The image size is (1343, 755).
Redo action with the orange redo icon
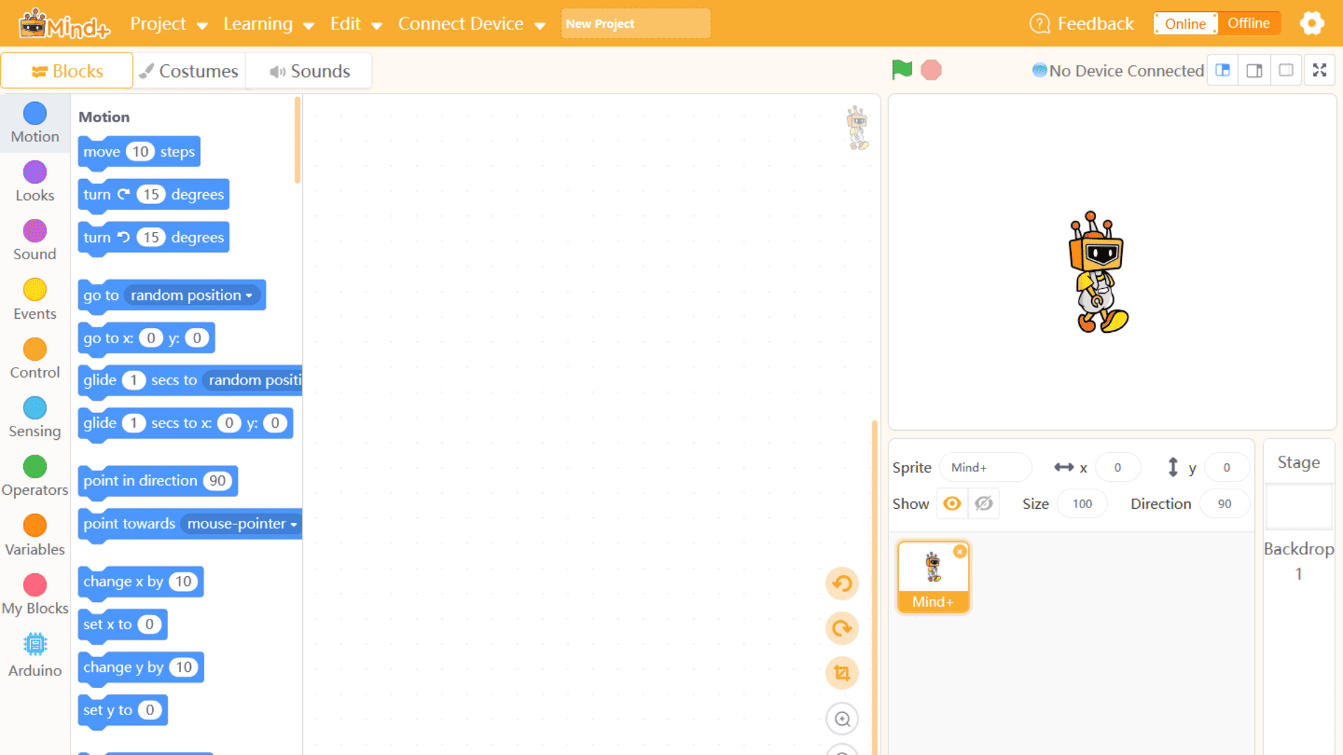[x=842, y=628]
